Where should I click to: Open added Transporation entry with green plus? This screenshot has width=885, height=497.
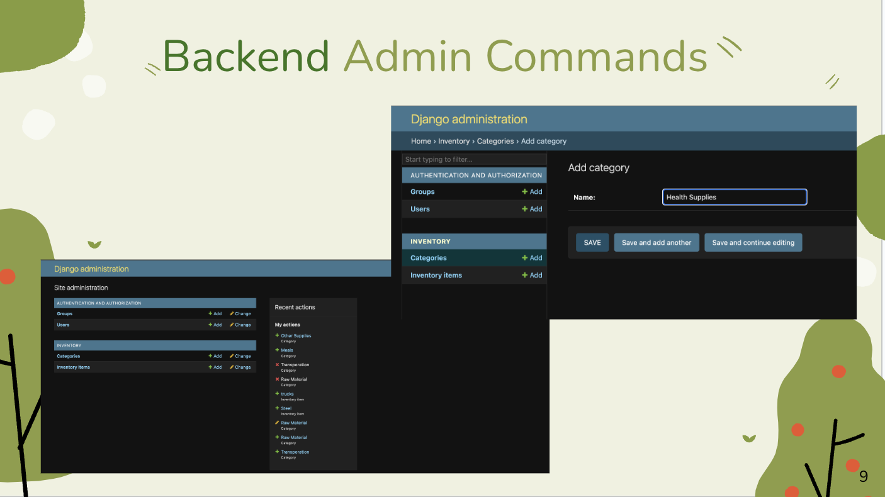[x=295, y=452]
